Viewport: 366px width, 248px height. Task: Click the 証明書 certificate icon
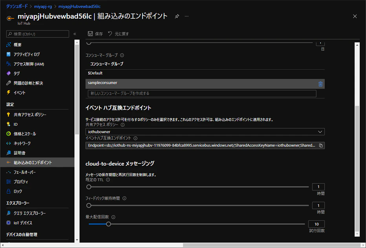coord(9,153)
